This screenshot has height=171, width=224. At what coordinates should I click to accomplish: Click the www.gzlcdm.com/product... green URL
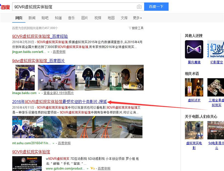65,168
